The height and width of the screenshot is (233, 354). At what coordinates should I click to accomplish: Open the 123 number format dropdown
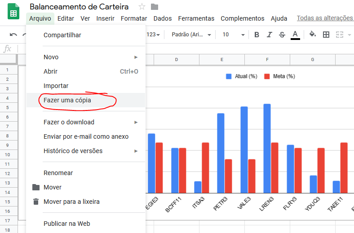153,35
